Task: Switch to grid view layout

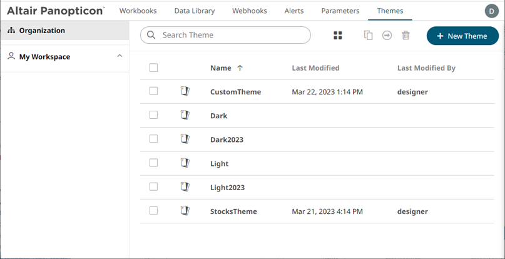Action: (x=338, y=36)
